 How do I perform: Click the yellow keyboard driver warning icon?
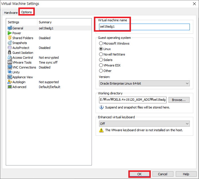[101, 130]
